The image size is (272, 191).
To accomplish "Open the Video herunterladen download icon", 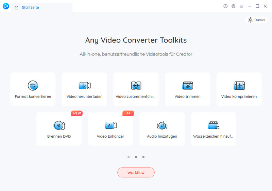I will [x=85, y=86].
